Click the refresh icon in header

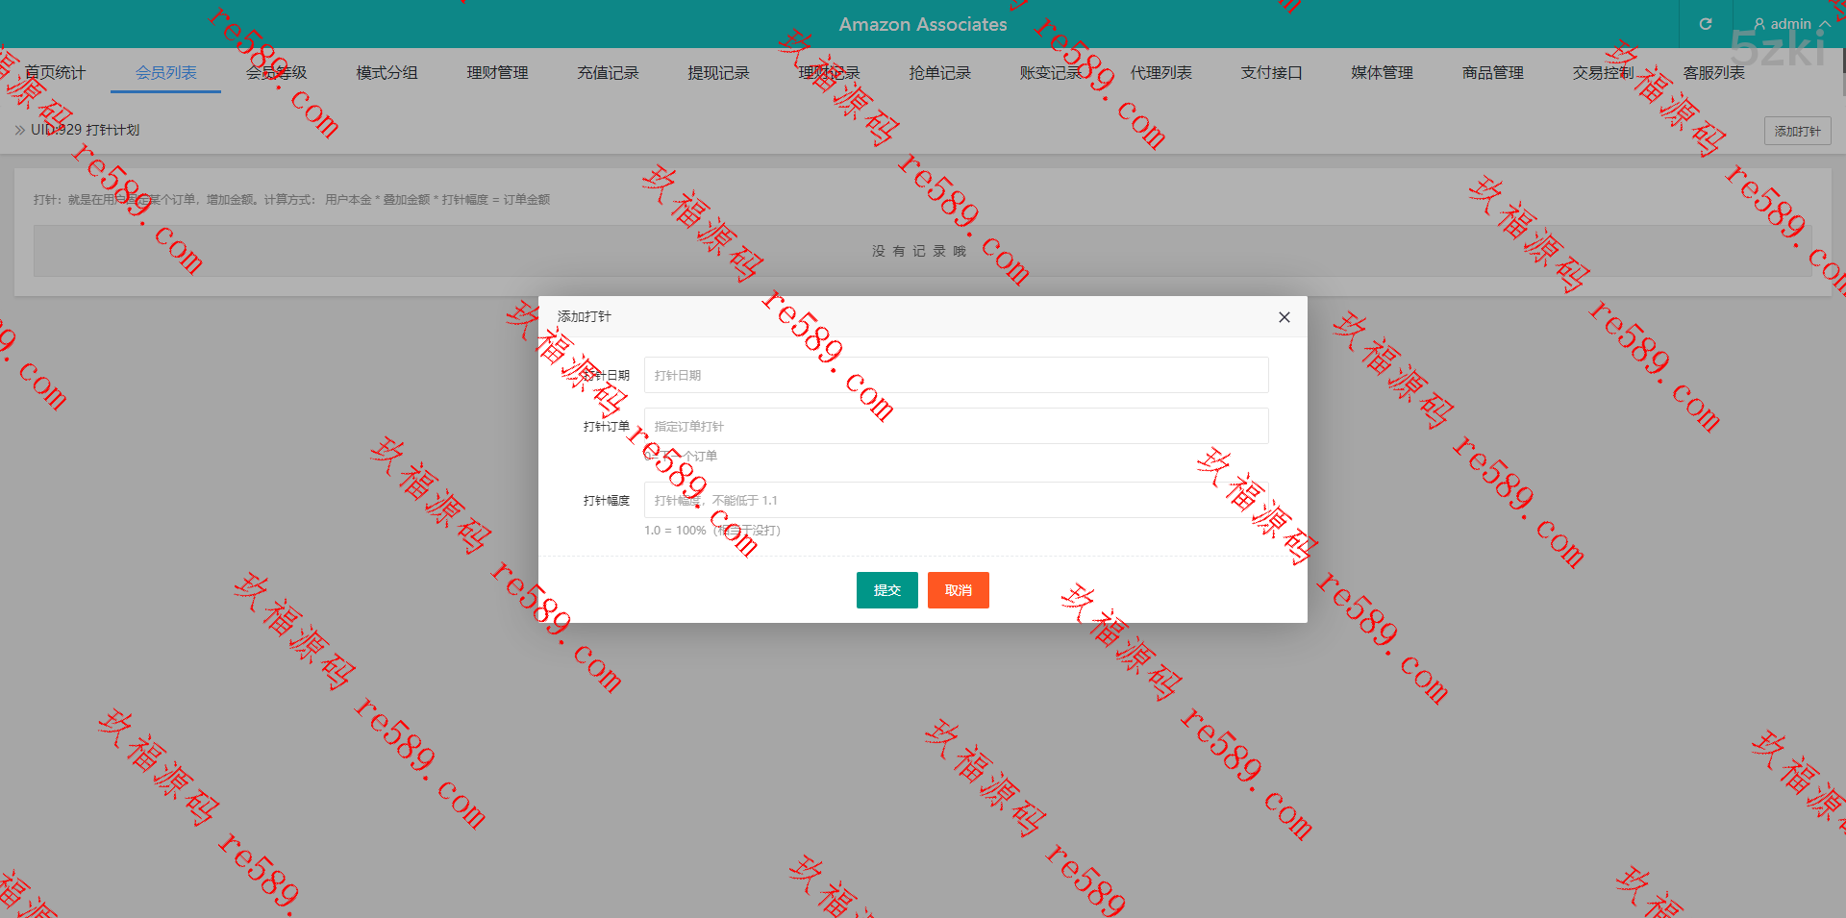1705,24
